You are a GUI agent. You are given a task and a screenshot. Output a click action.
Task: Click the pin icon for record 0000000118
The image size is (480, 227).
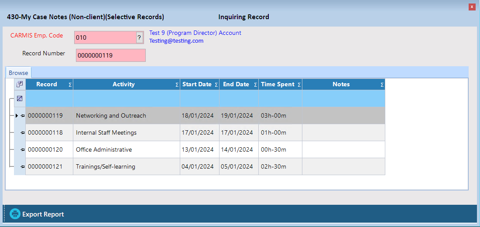click(x=22, y=133)
